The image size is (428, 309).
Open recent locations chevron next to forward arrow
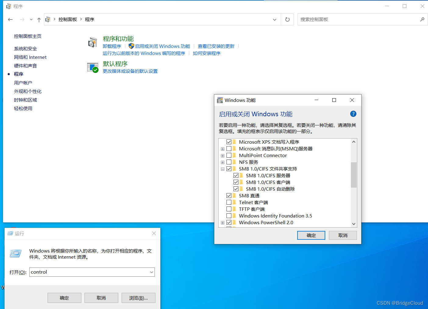tap(31, 20)
